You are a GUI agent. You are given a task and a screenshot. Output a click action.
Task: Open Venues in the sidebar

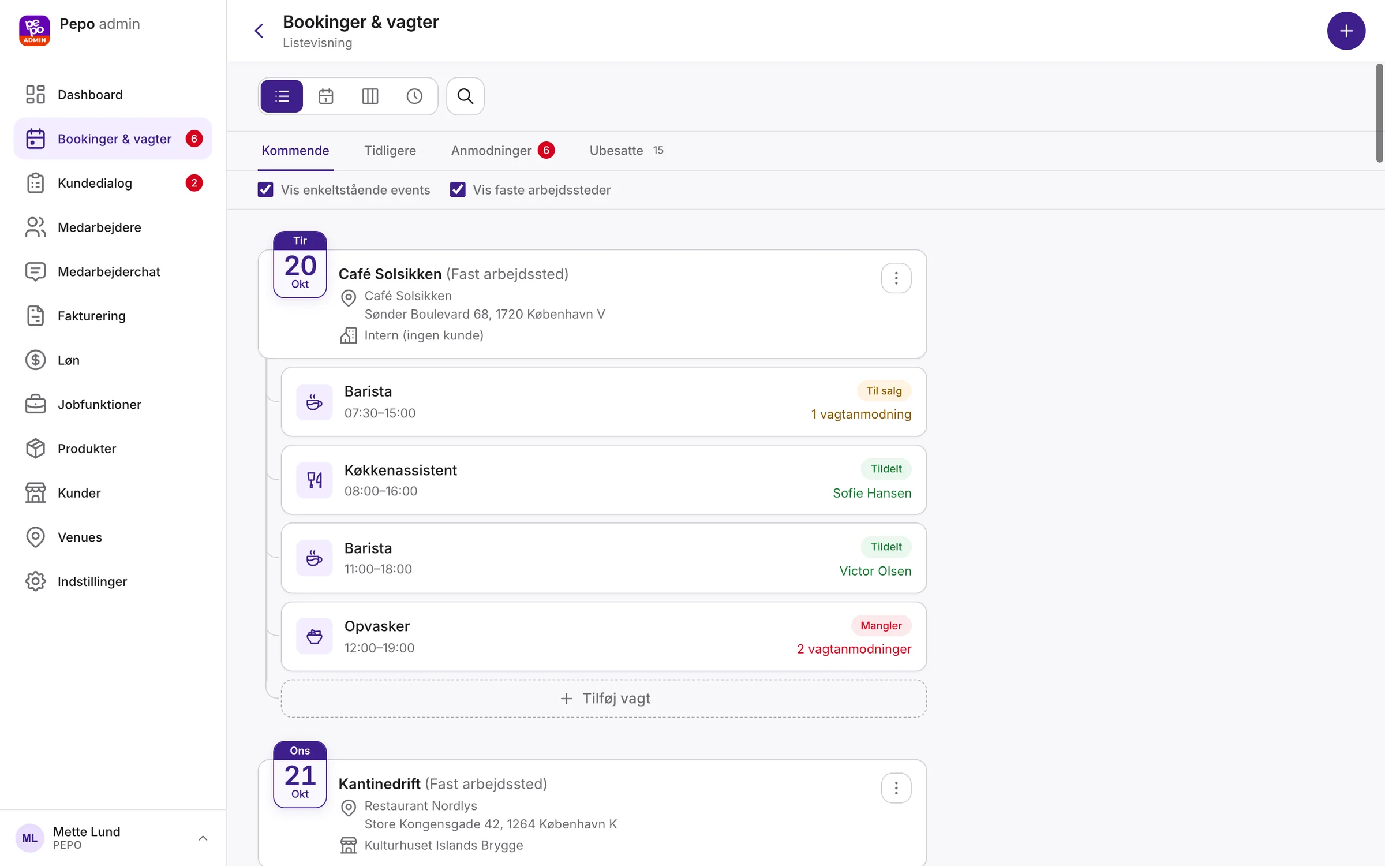(x=113, y=537)
